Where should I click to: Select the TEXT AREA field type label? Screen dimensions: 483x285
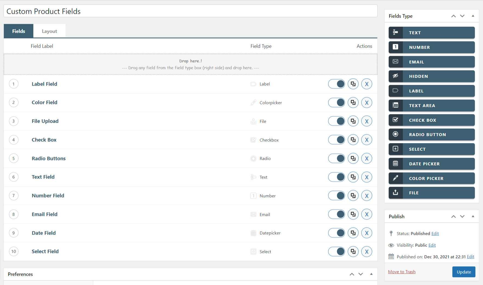(x=422, y=106)
